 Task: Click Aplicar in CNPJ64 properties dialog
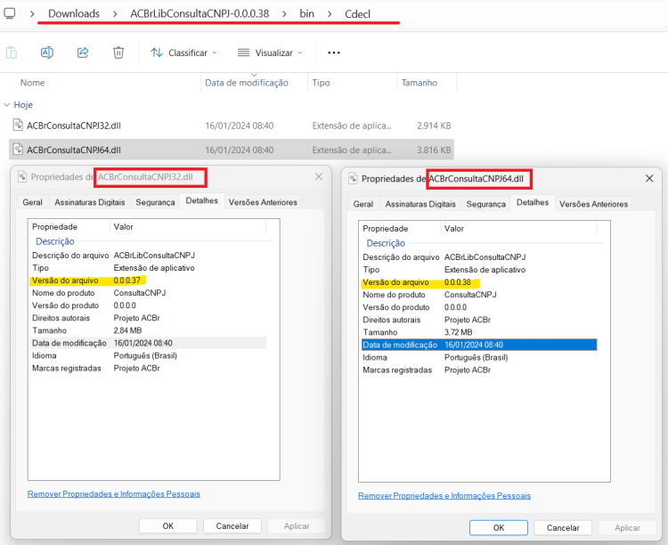[627, 527]
